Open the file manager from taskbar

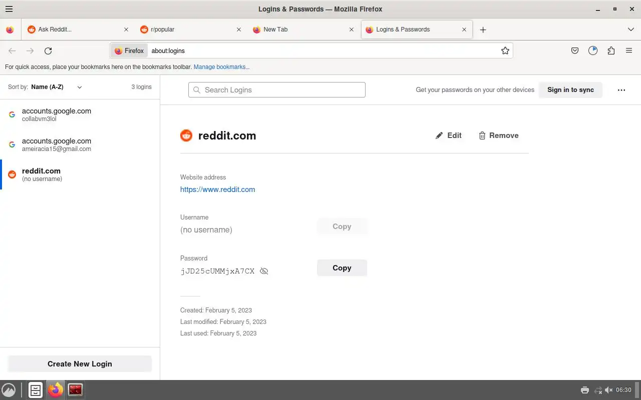click(x=36, y=390)
